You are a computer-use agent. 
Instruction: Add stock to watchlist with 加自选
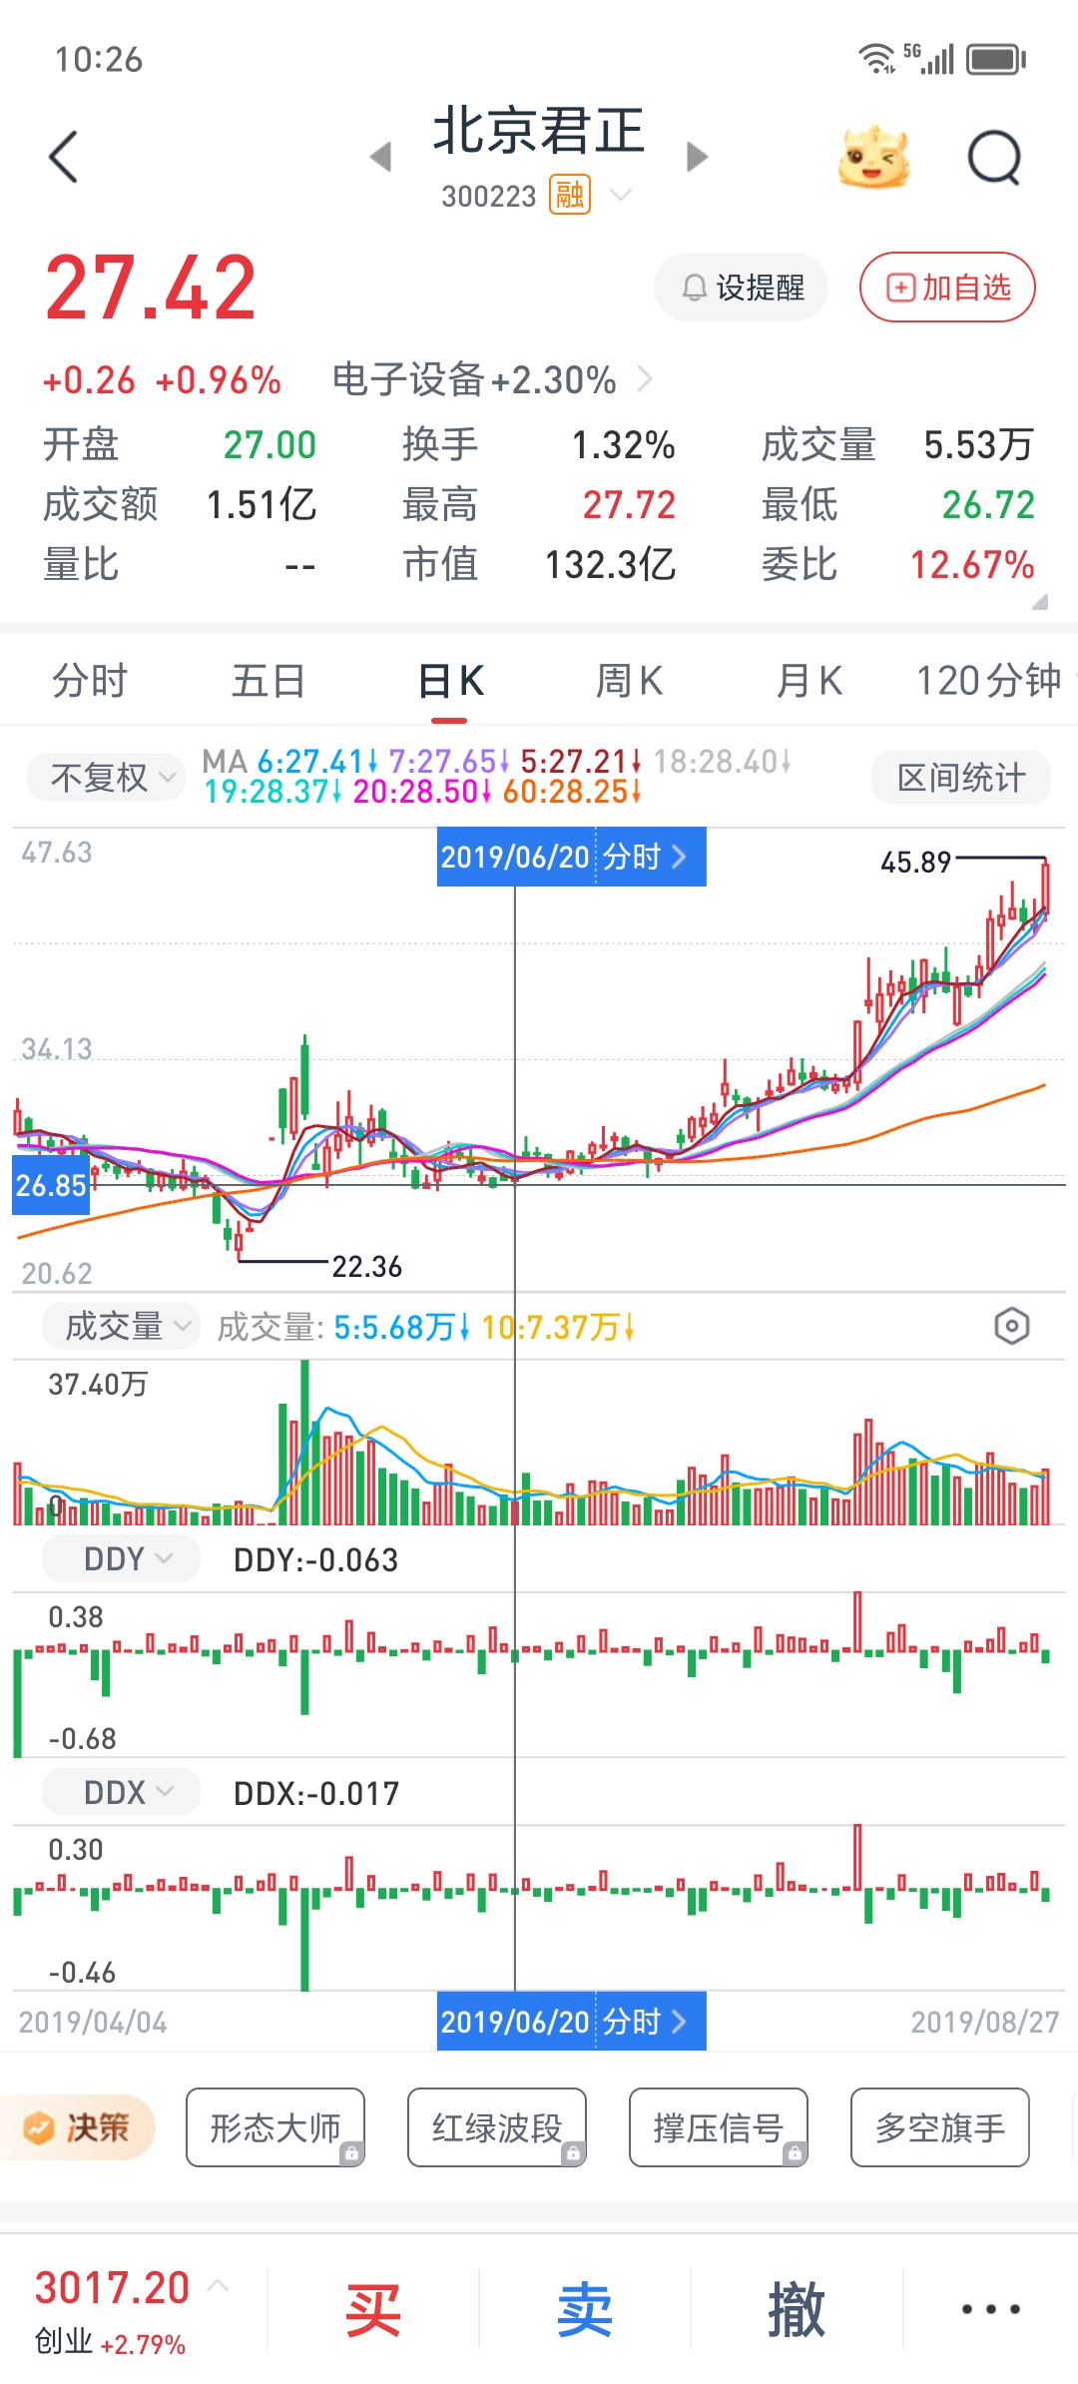coord(947,288)
